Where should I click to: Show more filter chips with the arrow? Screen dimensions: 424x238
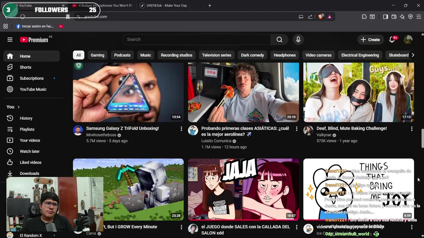413,55
